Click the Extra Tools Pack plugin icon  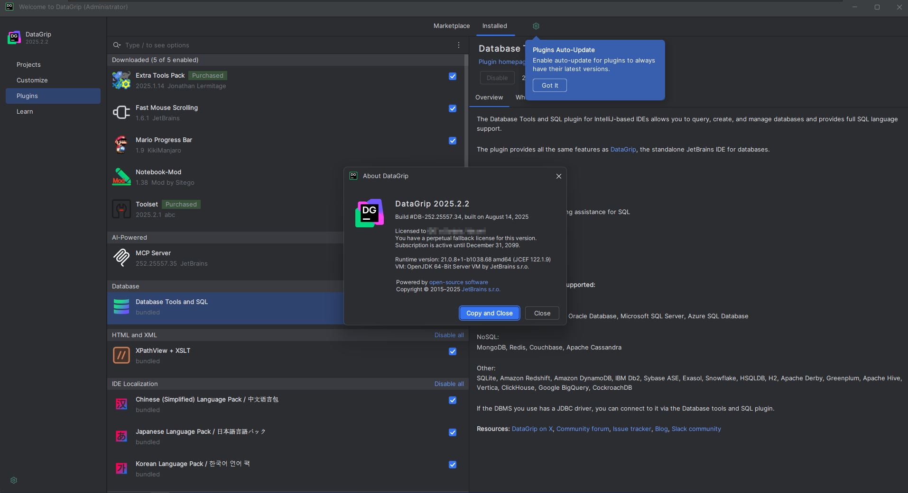(x=121, y=81)
